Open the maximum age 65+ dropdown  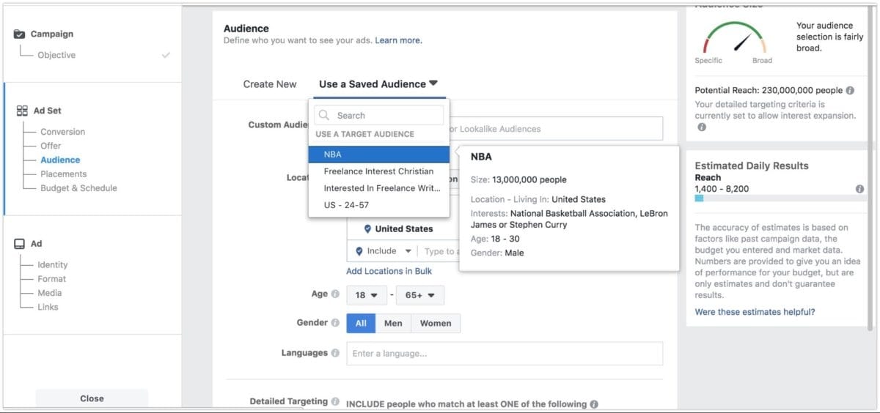[x=420, y=295]
